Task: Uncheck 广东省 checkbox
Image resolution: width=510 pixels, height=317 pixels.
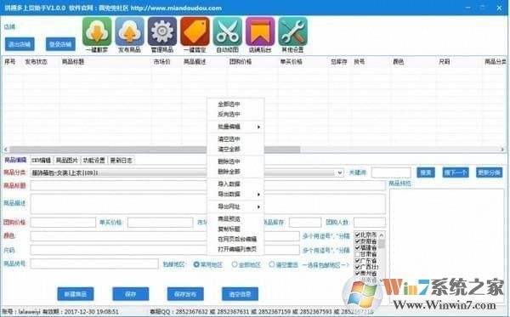Action: point(358,260)
